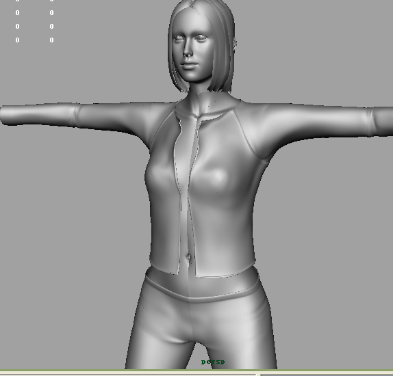Click the persp camera label in viewport
The height and width of the screenshot is (376, 393).
(213, 362)
